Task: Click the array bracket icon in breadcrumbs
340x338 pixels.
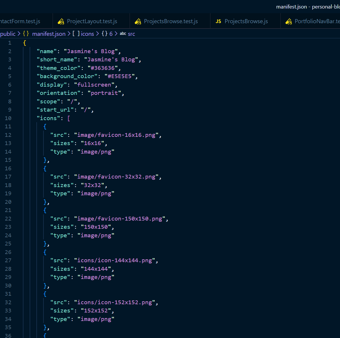Action: tap(76, 34)
